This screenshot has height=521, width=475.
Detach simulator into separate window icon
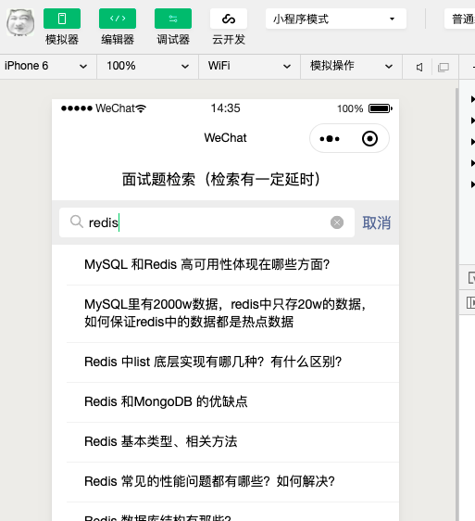point(444,67)
